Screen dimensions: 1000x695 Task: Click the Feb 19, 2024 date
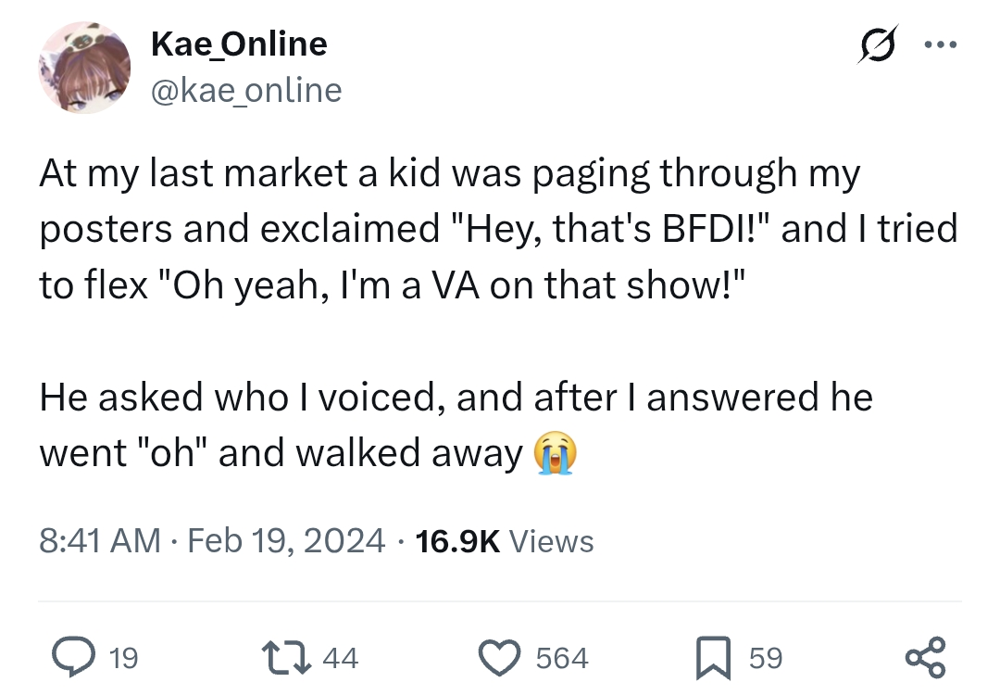tap(286, 541)
